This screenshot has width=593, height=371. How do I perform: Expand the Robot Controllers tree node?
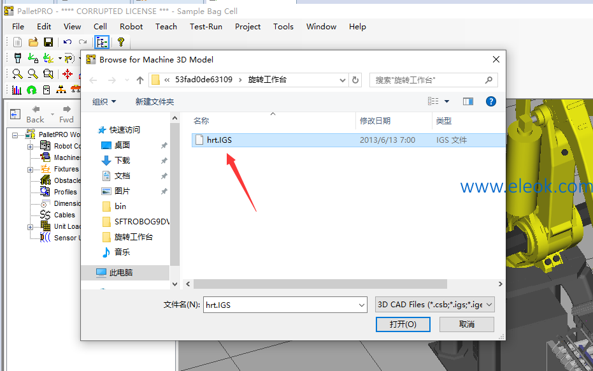point(31,147)
